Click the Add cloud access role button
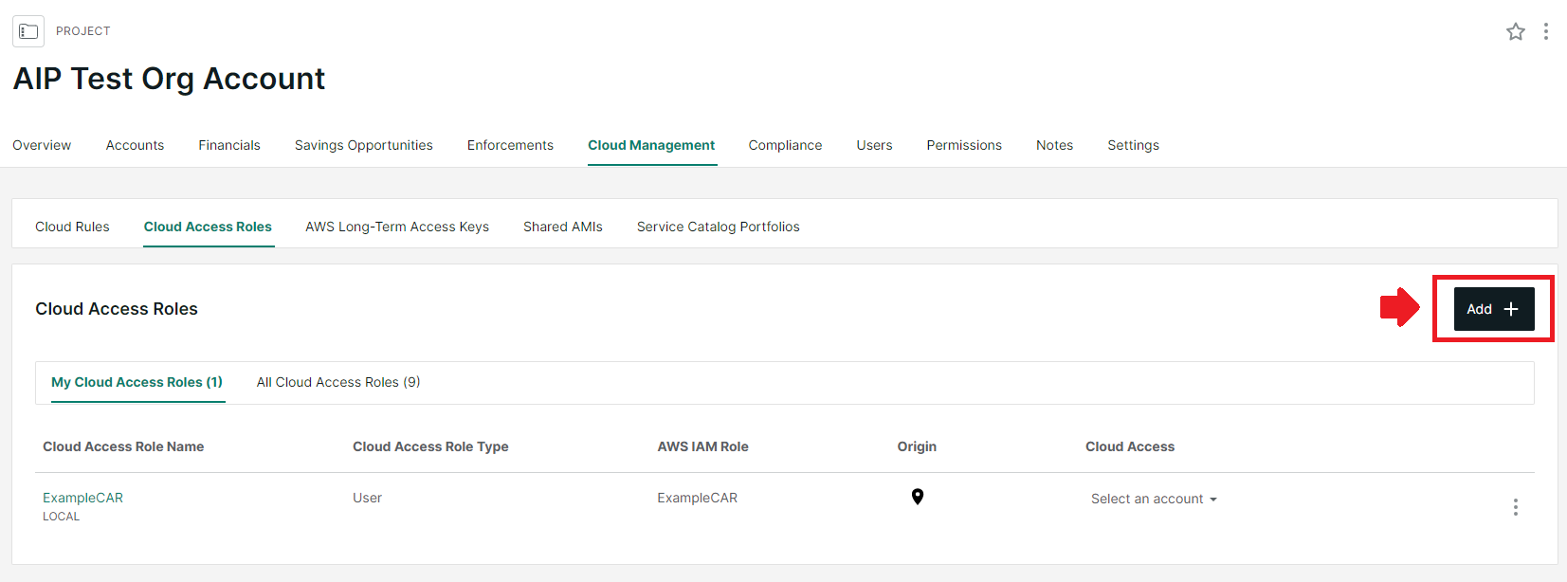The width and height of the screenshot is (1567, 582). (1493, 309)
